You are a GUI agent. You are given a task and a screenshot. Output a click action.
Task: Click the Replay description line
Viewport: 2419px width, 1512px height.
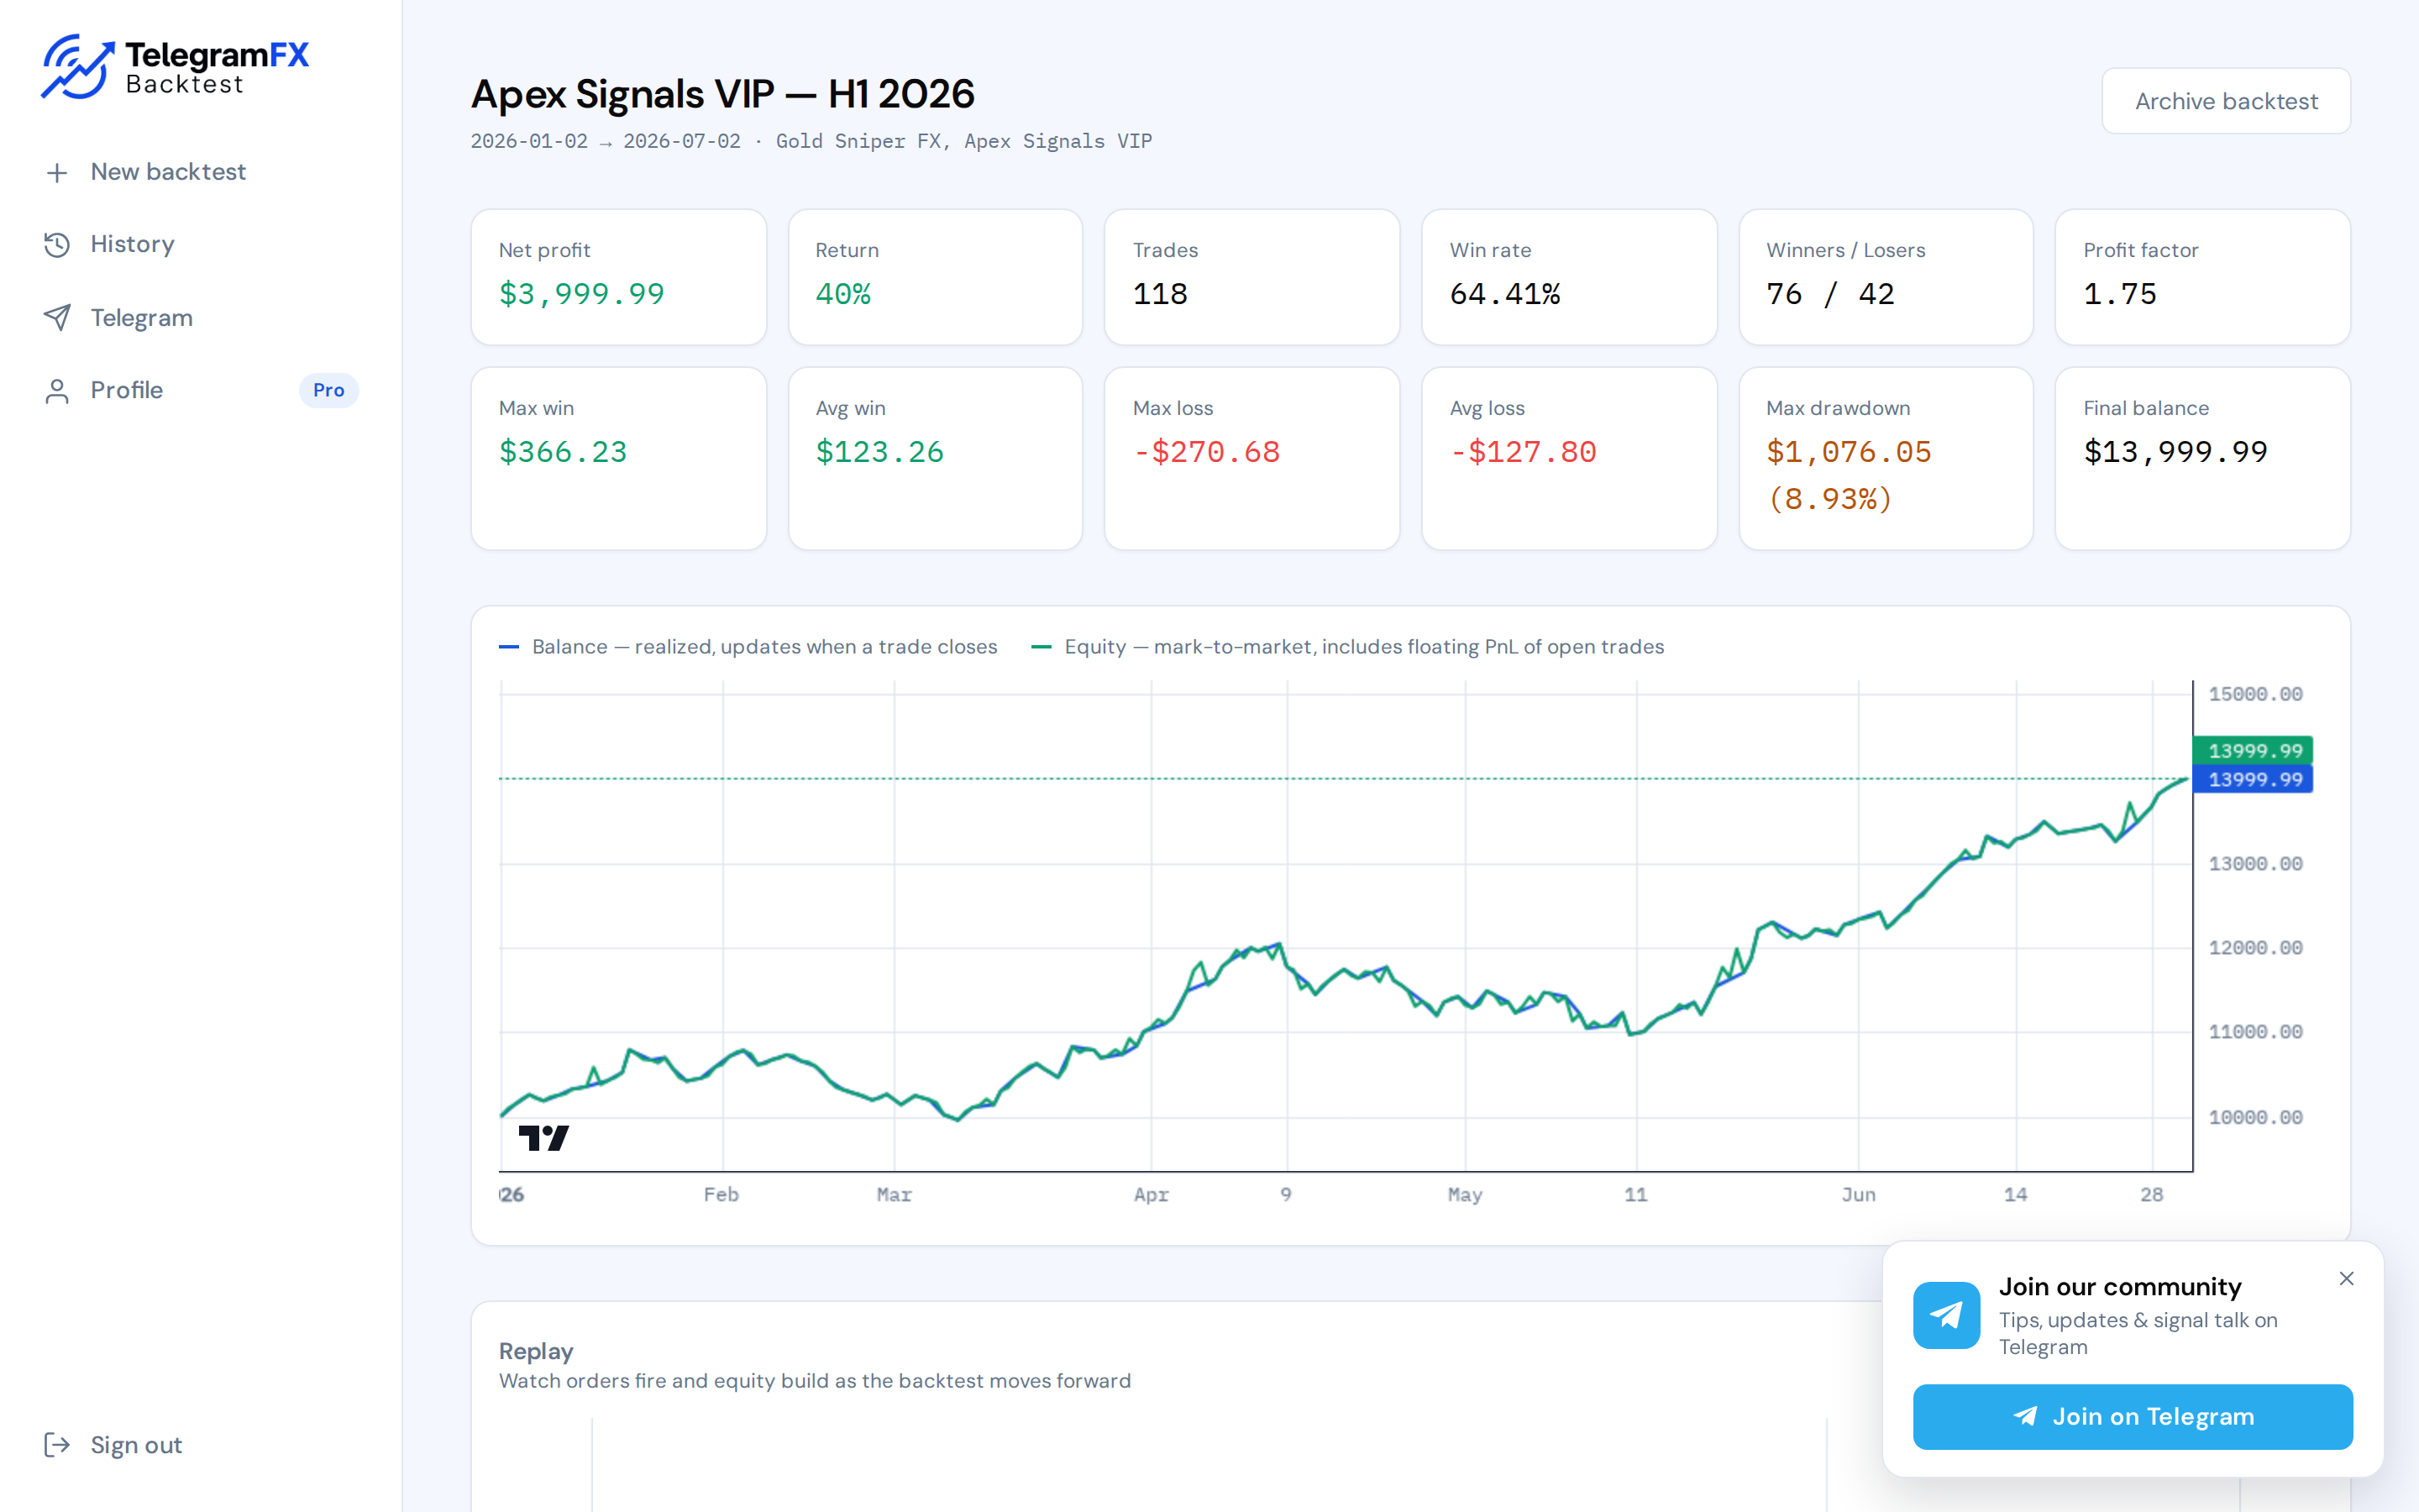pos(815,1381)
